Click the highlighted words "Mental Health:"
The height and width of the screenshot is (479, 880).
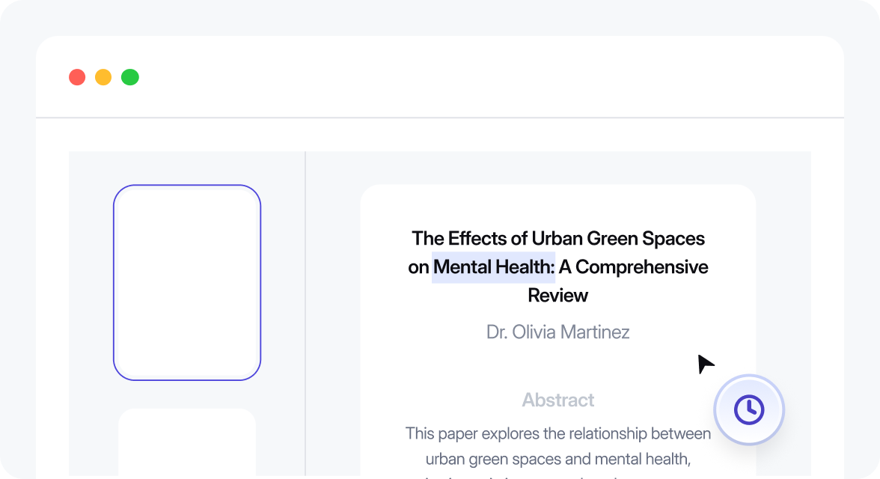pyautogui.click(x=493, y=266)
